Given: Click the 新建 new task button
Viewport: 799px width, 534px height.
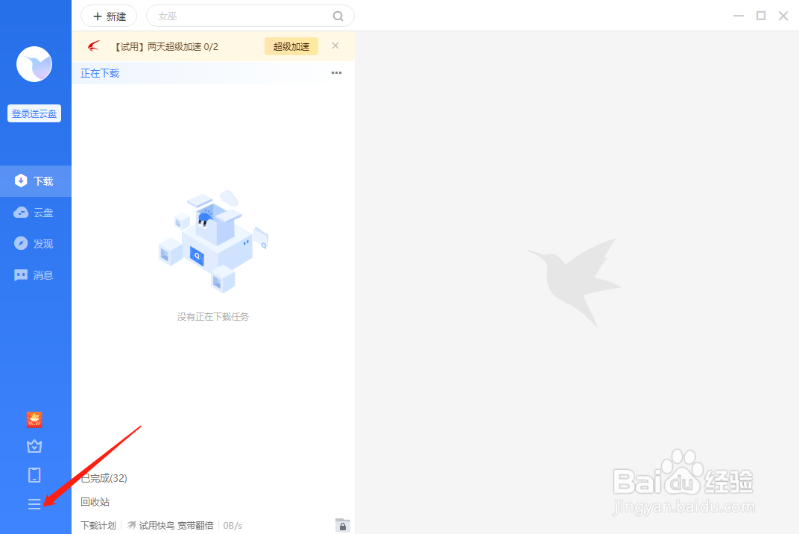Looking at the screenshot, I should coord(109,16).
